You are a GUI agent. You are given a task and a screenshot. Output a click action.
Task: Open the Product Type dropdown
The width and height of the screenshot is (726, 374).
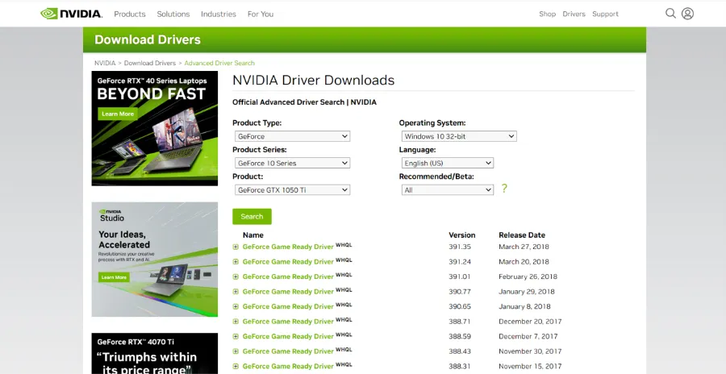(292, 136)
